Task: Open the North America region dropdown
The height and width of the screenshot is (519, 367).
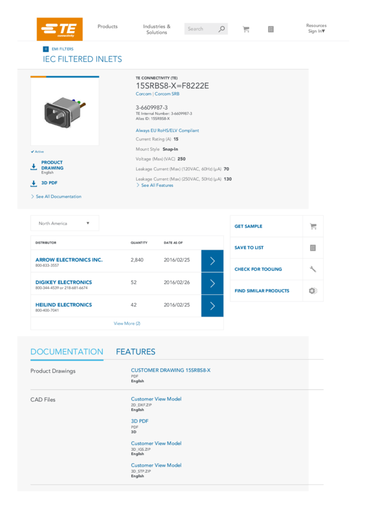Action: (65, 223)
